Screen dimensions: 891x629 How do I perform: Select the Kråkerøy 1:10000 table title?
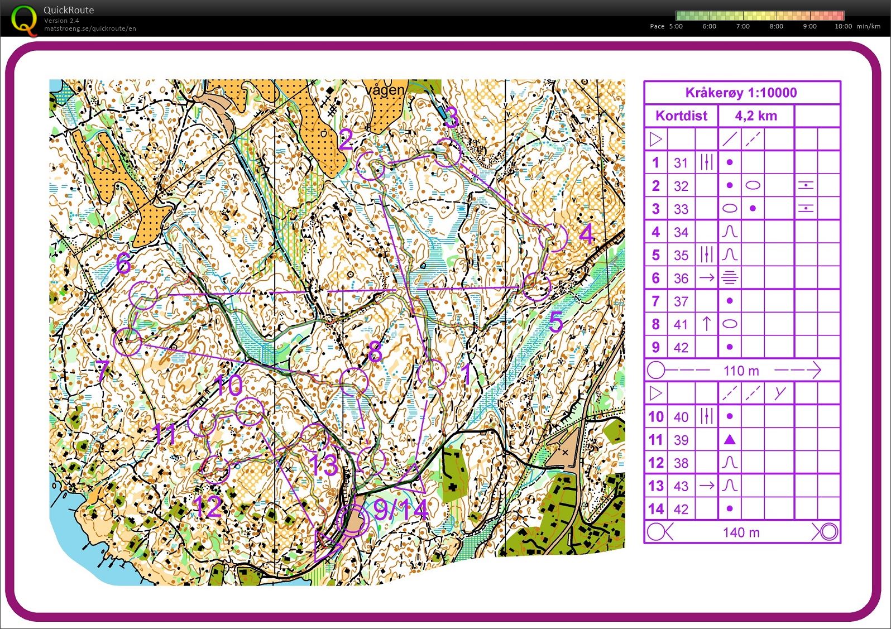point(741,93)
